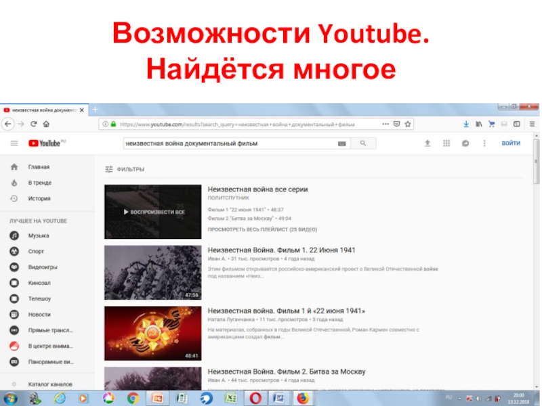Close the YouTube search results tab
The width and height of the screenshot is (542, 406).
(82, 110)
